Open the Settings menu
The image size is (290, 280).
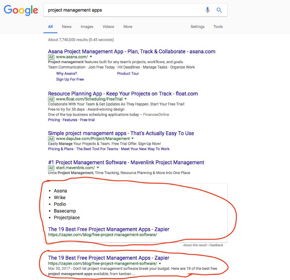[x=198, y=26]
